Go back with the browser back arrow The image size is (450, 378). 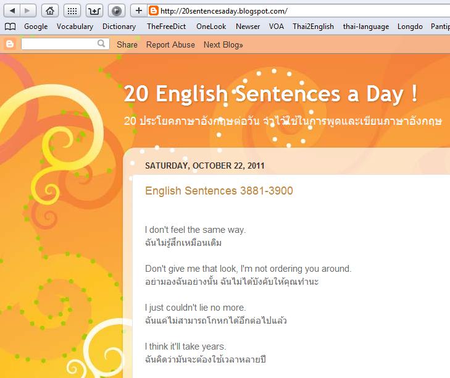pos(12,11)
